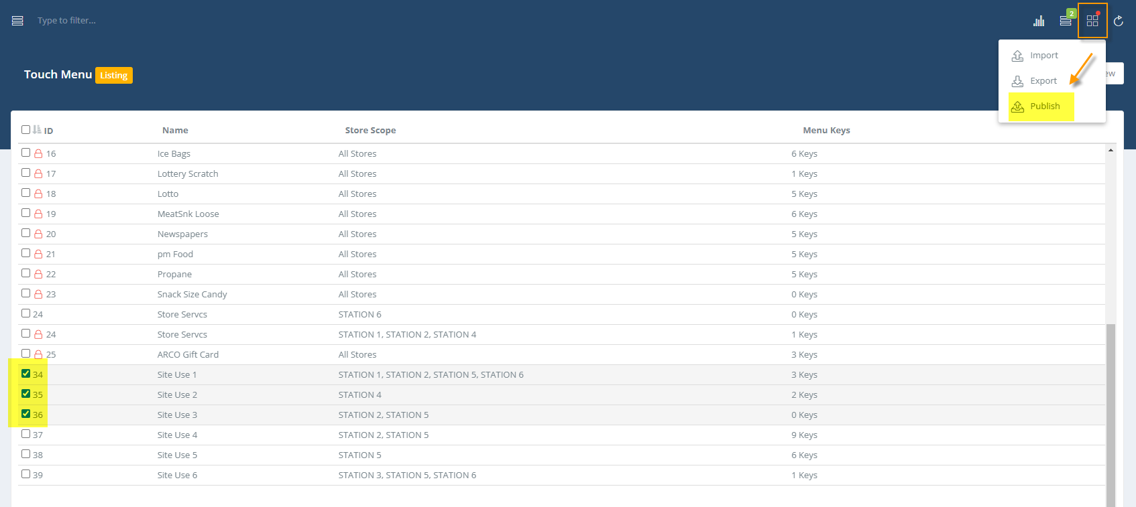The width and height of the screenshot is (1136, 507).
Task: Click the MeatSnk Loose name
Action: [188, 214]
